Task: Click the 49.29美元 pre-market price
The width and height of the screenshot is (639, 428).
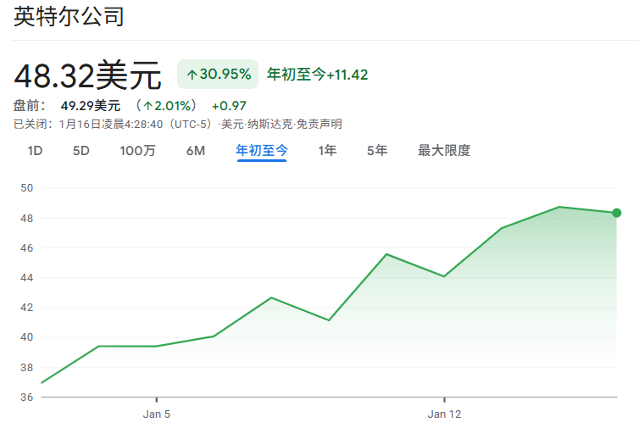Action: pos(91,106)
